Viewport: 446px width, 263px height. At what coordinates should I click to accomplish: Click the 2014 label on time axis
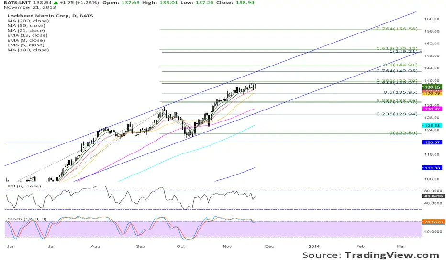[x=314, y=246]
